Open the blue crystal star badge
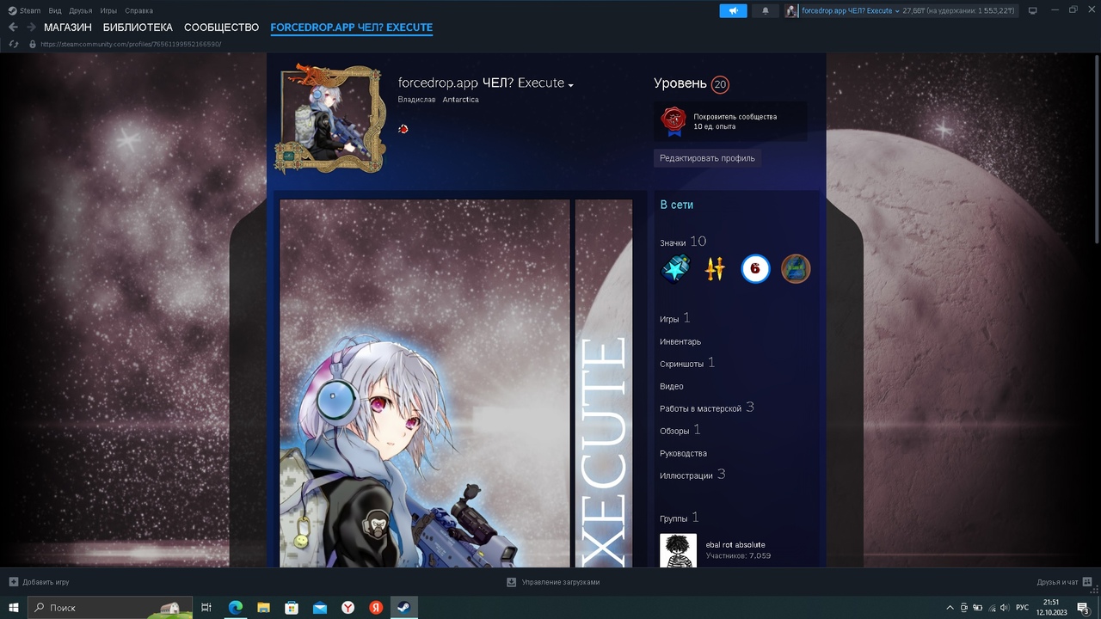The image size is (1101, 619). click(x=675, y=269)
